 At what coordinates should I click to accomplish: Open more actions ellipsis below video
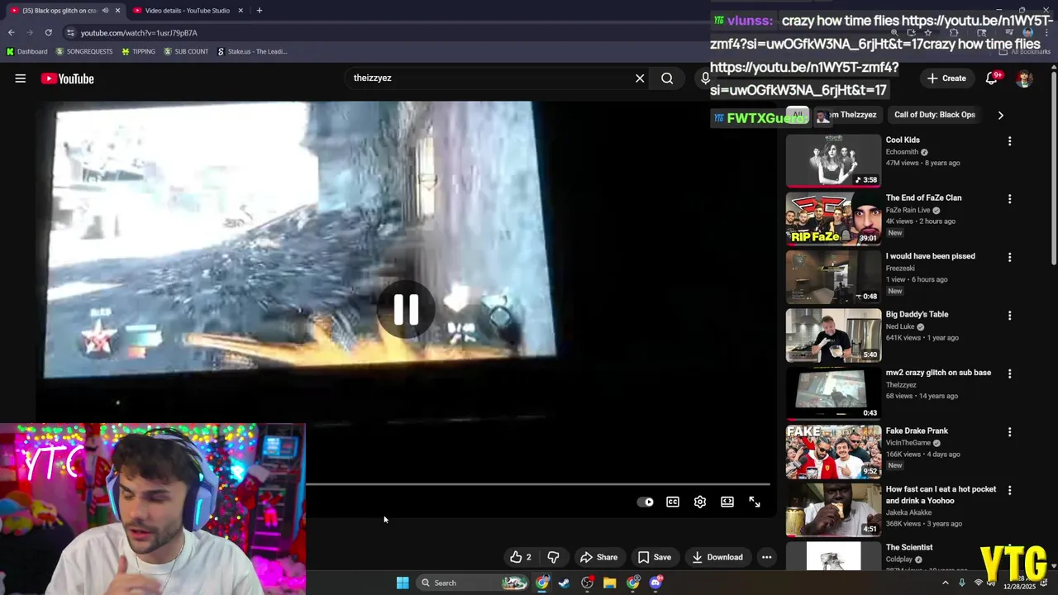pos(767,557)
